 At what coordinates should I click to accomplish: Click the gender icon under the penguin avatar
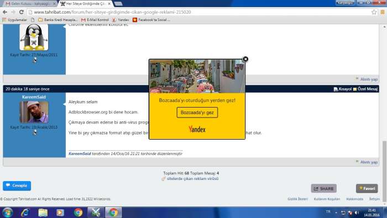pyautogui.click(x=35, y=60)
